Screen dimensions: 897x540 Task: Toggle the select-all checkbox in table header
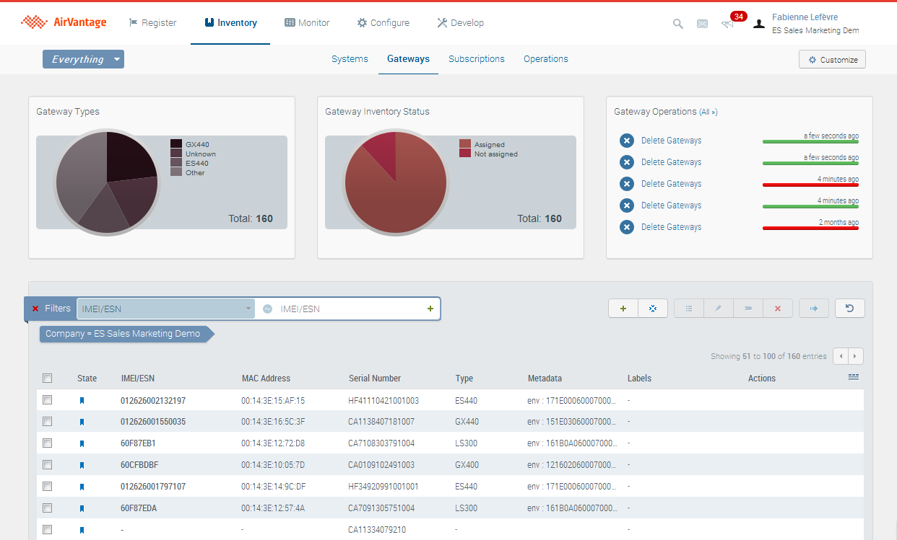coord(48,379)
